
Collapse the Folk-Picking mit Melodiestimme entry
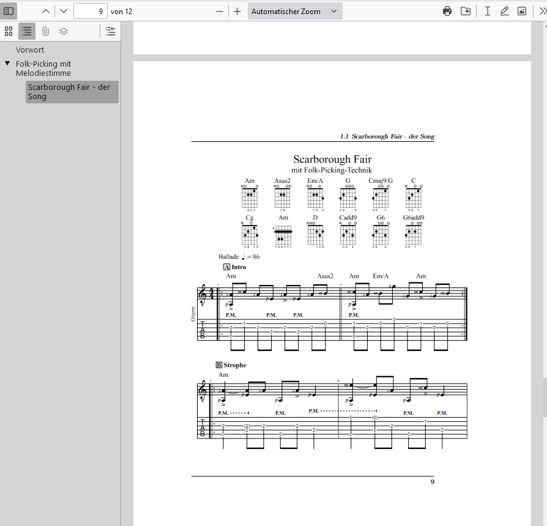coord(7,64)
